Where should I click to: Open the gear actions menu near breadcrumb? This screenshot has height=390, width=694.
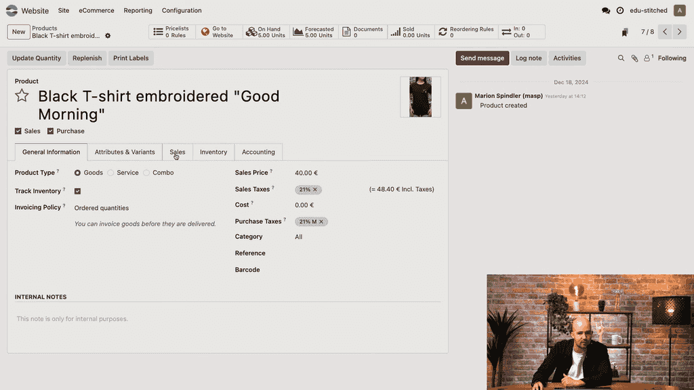[108, 36]
